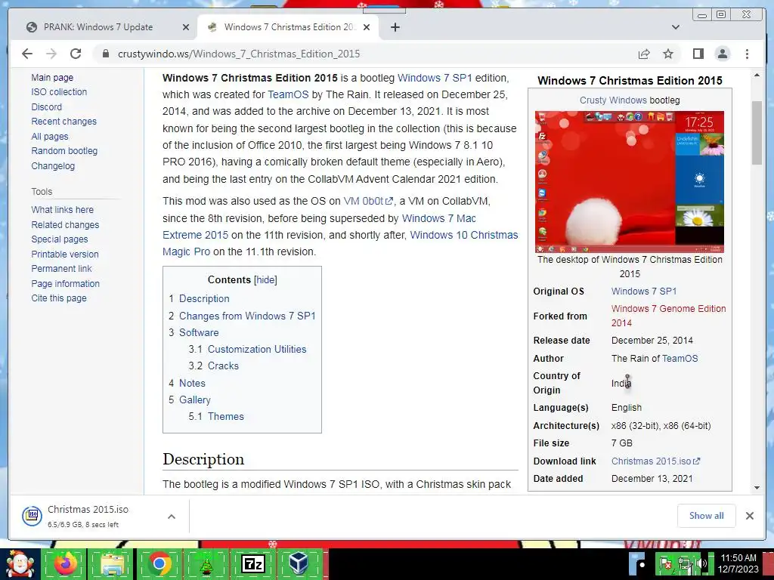
Task: Expand Christmas 2015.iso download options
Action: tap(172, 517)
